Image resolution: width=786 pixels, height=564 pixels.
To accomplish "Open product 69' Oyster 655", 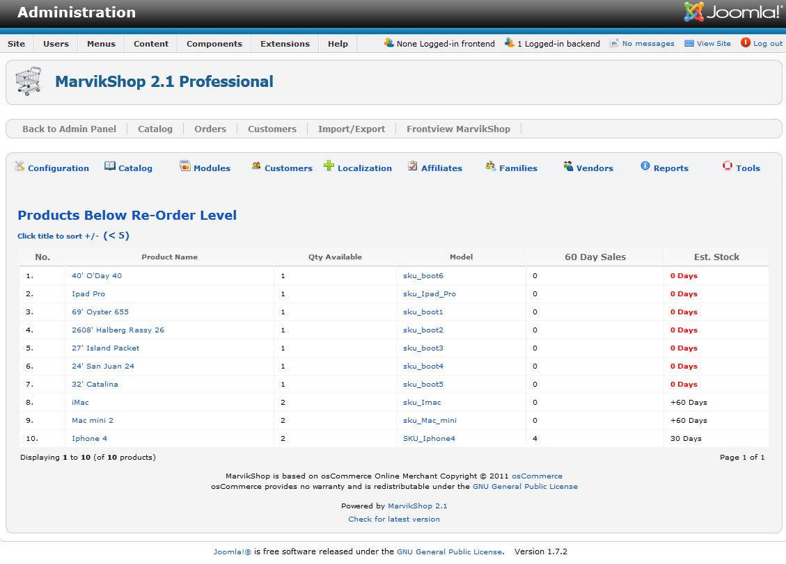I will (x=100, y=312).
